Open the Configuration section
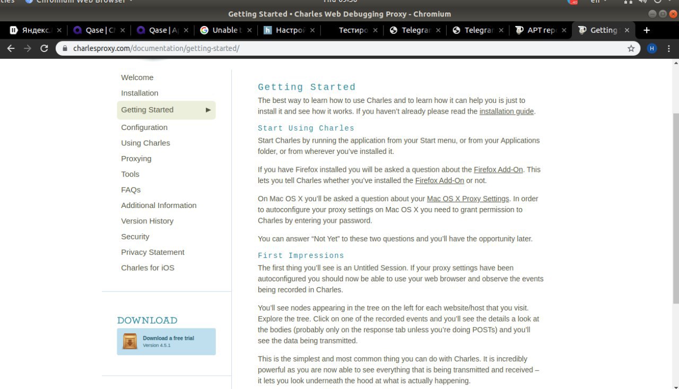 tap(144, 127)
